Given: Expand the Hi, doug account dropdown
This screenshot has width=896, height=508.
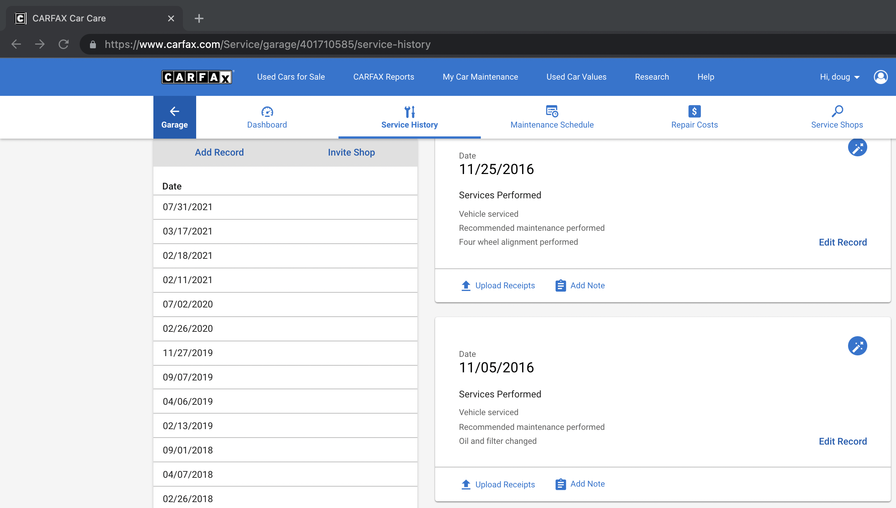Looking at the screenshot, I should (x=840, y=77).
